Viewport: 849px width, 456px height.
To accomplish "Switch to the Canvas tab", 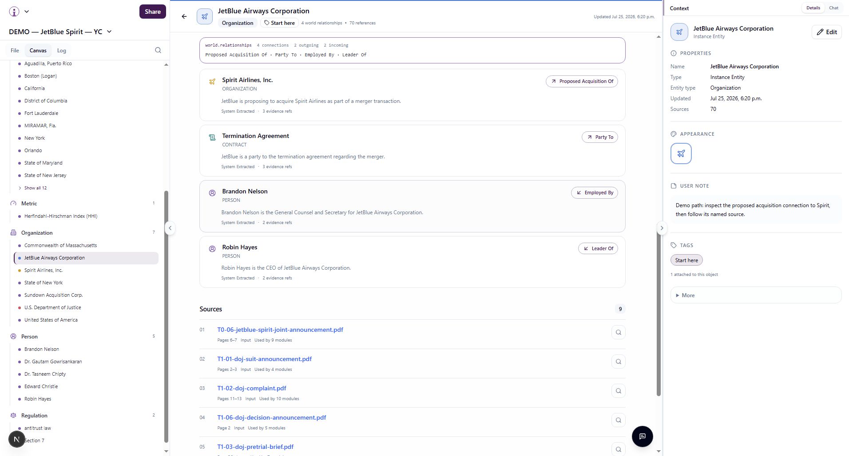I will [38, 51].
